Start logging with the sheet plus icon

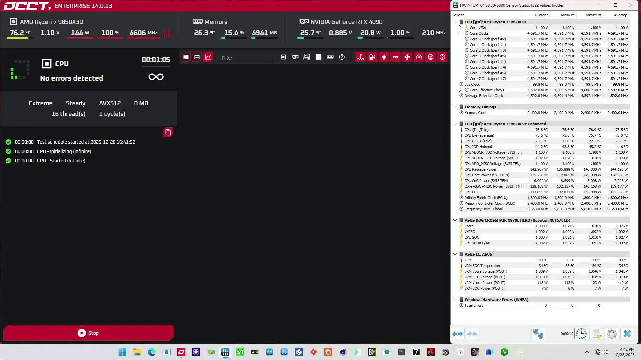click(x=597, y=334)
